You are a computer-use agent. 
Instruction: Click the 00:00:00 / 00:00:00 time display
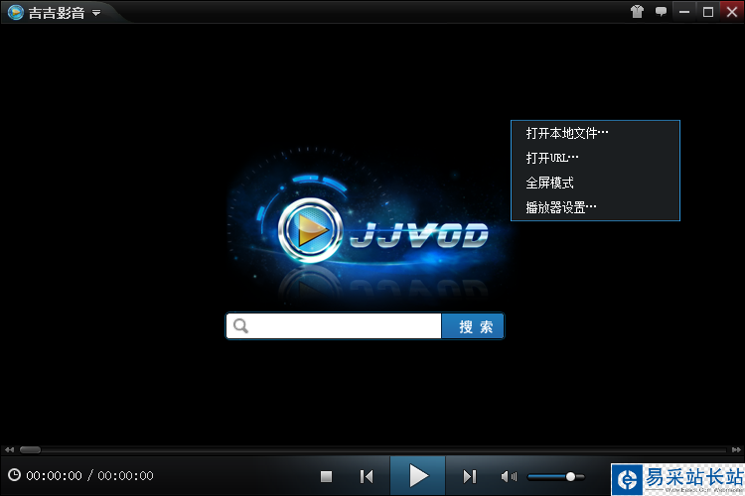[89, 475]
